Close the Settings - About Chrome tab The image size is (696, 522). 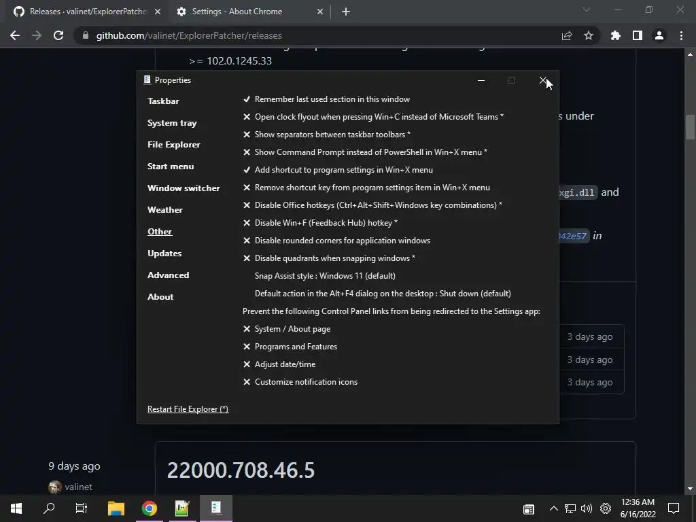pyautogui.click(x=320, y=12)
